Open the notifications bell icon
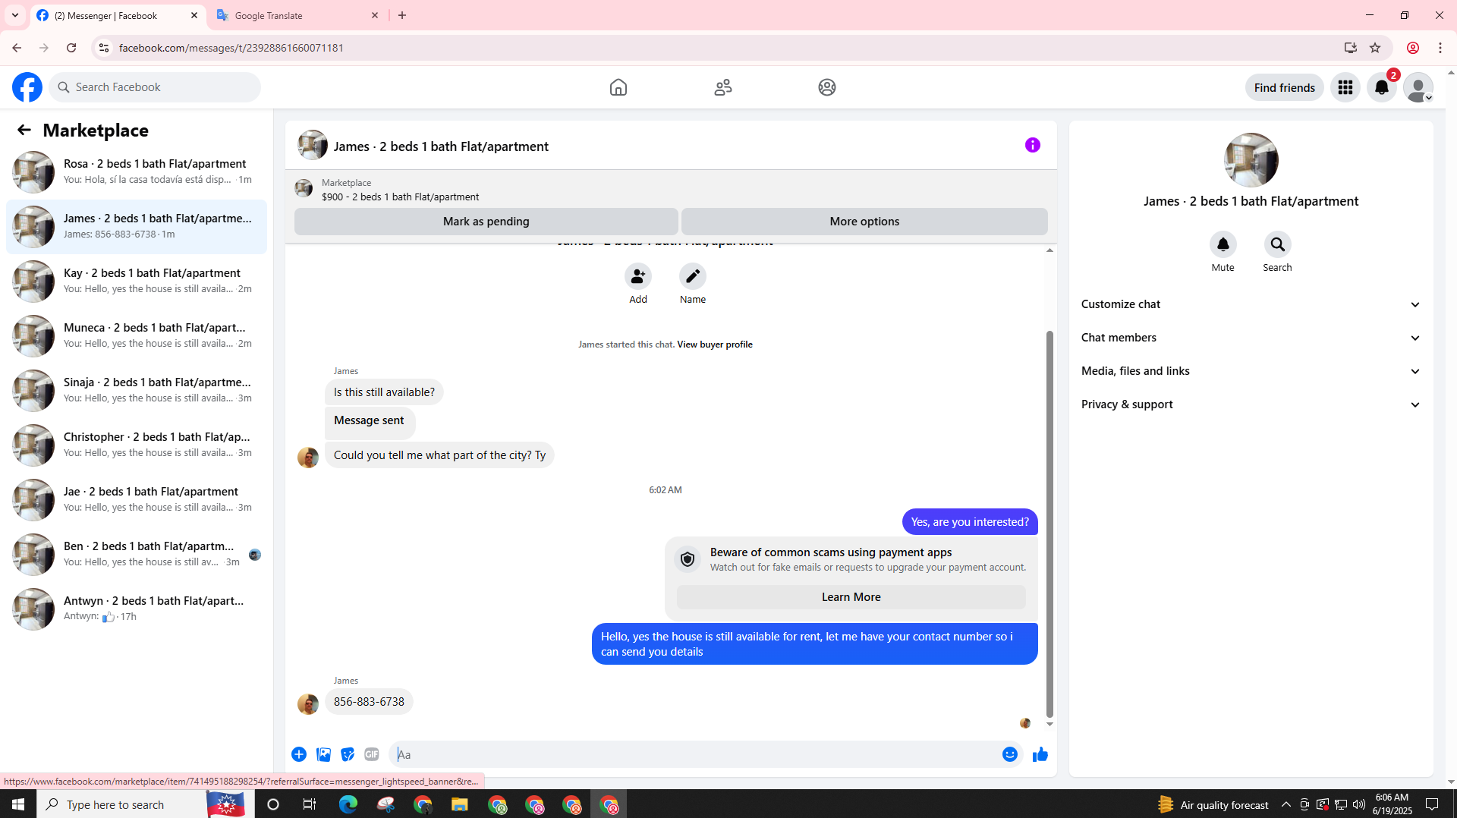1457x818 pixels. pyautogui.click(x=1382, y=87)
